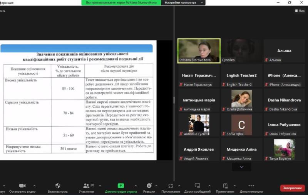Select Tanya Boyaryn participant tile
The width and height of the screenshot is (308, 195).
click(x=284, y=150)
